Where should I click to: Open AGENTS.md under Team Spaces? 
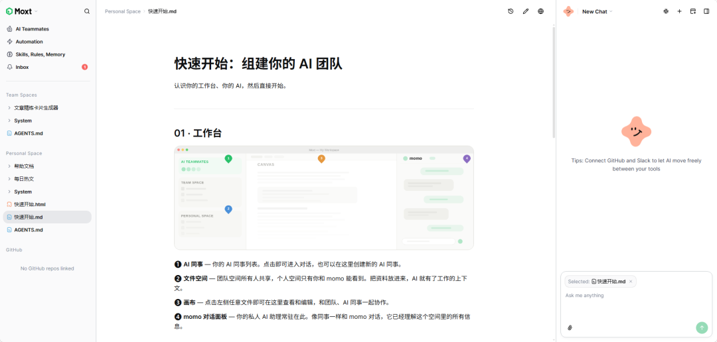[29, 133]
